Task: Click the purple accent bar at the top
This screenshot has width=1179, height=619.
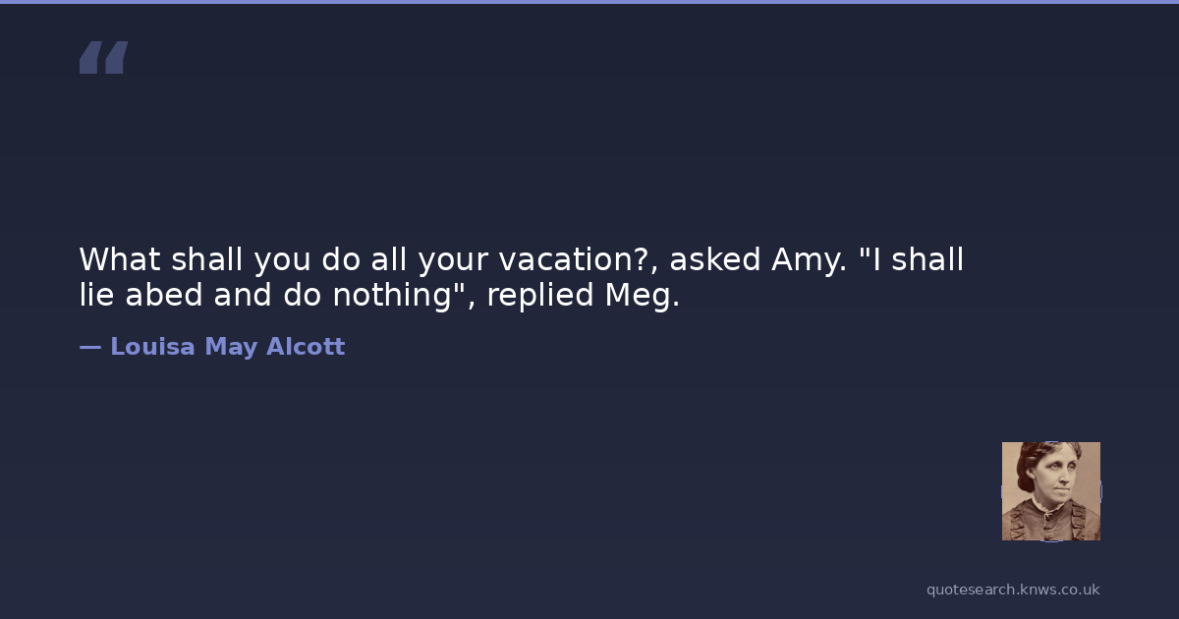Action: (x=589, y=2)
